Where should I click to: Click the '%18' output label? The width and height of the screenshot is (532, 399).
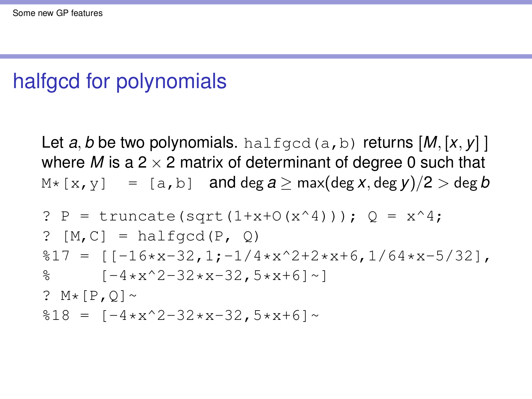(56, 316)
